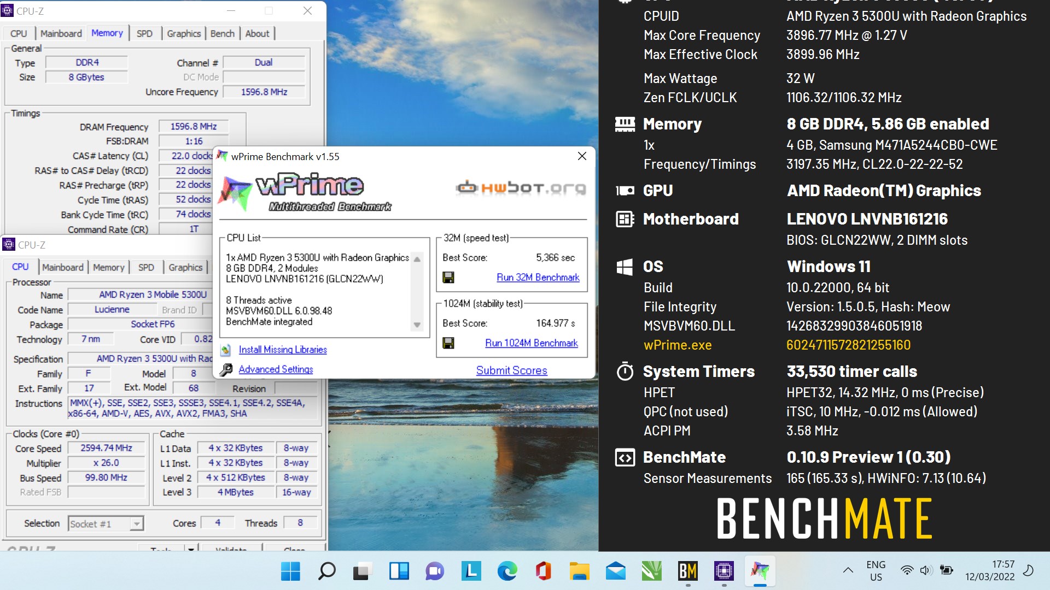Open Task View on the taskbar
The width and height of the screenshot is (1050, 590).
[362, 571]
